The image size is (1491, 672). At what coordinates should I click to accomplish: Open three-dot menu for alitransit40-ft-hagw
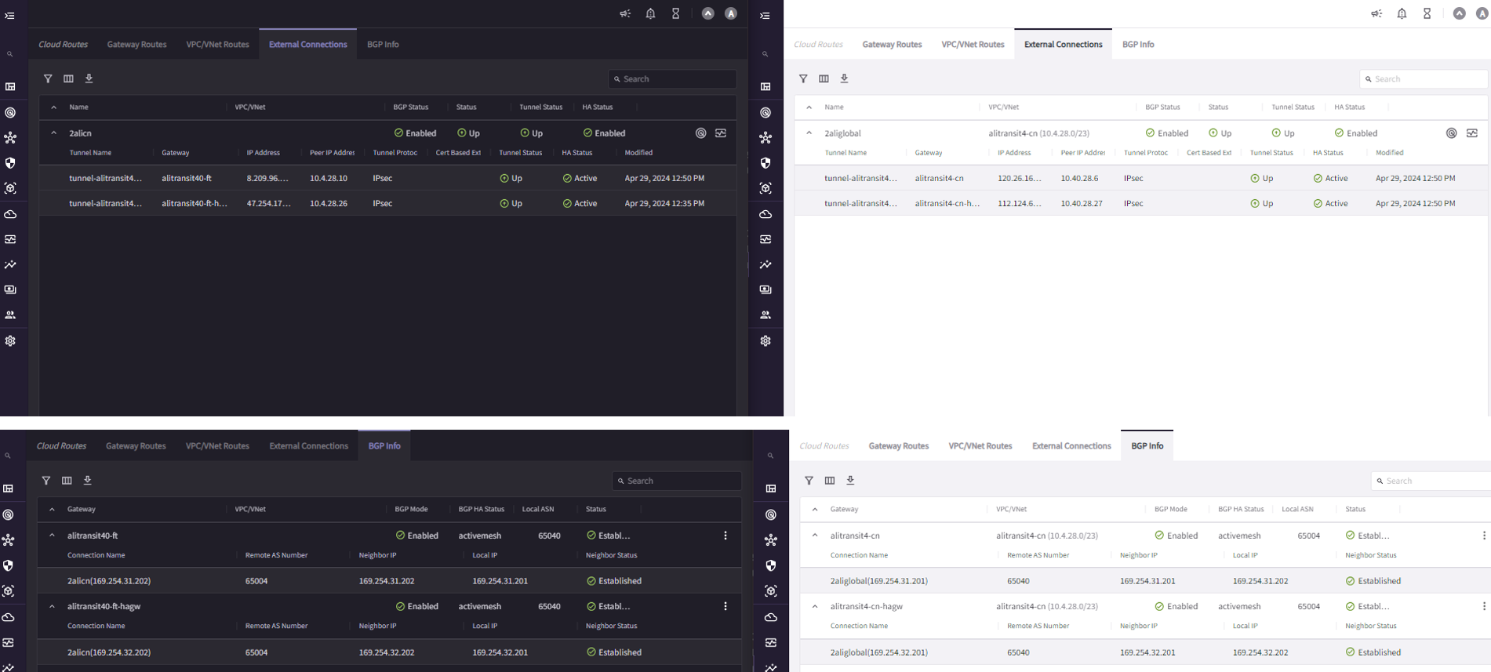pos(725,606)
